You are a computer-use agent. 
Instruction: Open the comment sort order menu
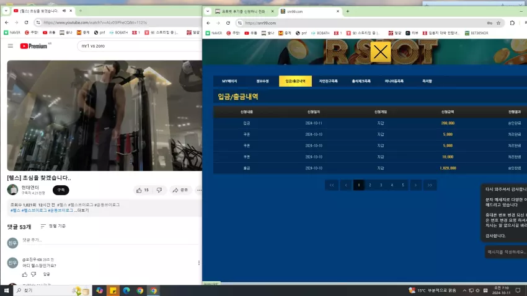(53, 226)
